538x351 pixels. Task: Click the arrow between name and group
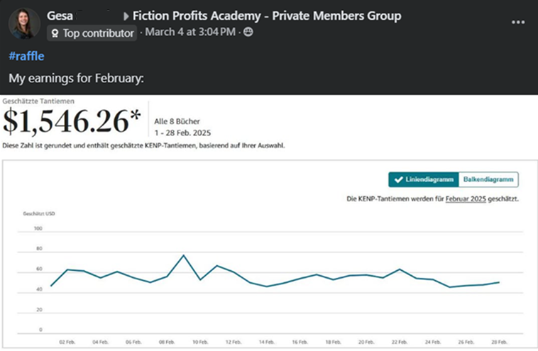point(127,16)
